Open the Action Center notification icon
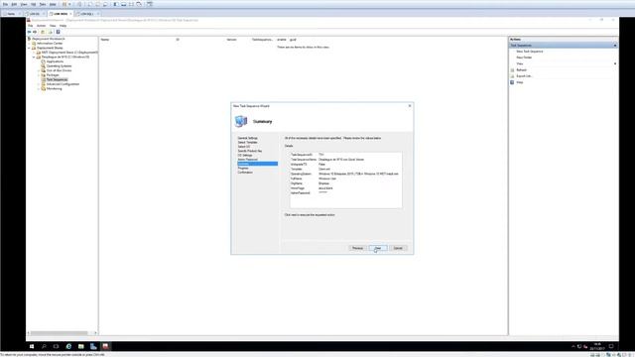The height and width of the screenshot is (357, 635). 611,346
